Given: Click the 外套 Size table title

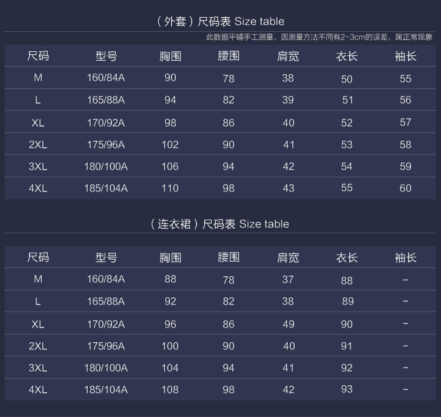Looking at the screenshot, I should pos(220,21).
